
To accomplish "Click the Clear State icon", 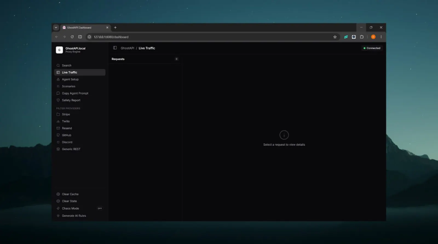I will click(x=58, y=201).
